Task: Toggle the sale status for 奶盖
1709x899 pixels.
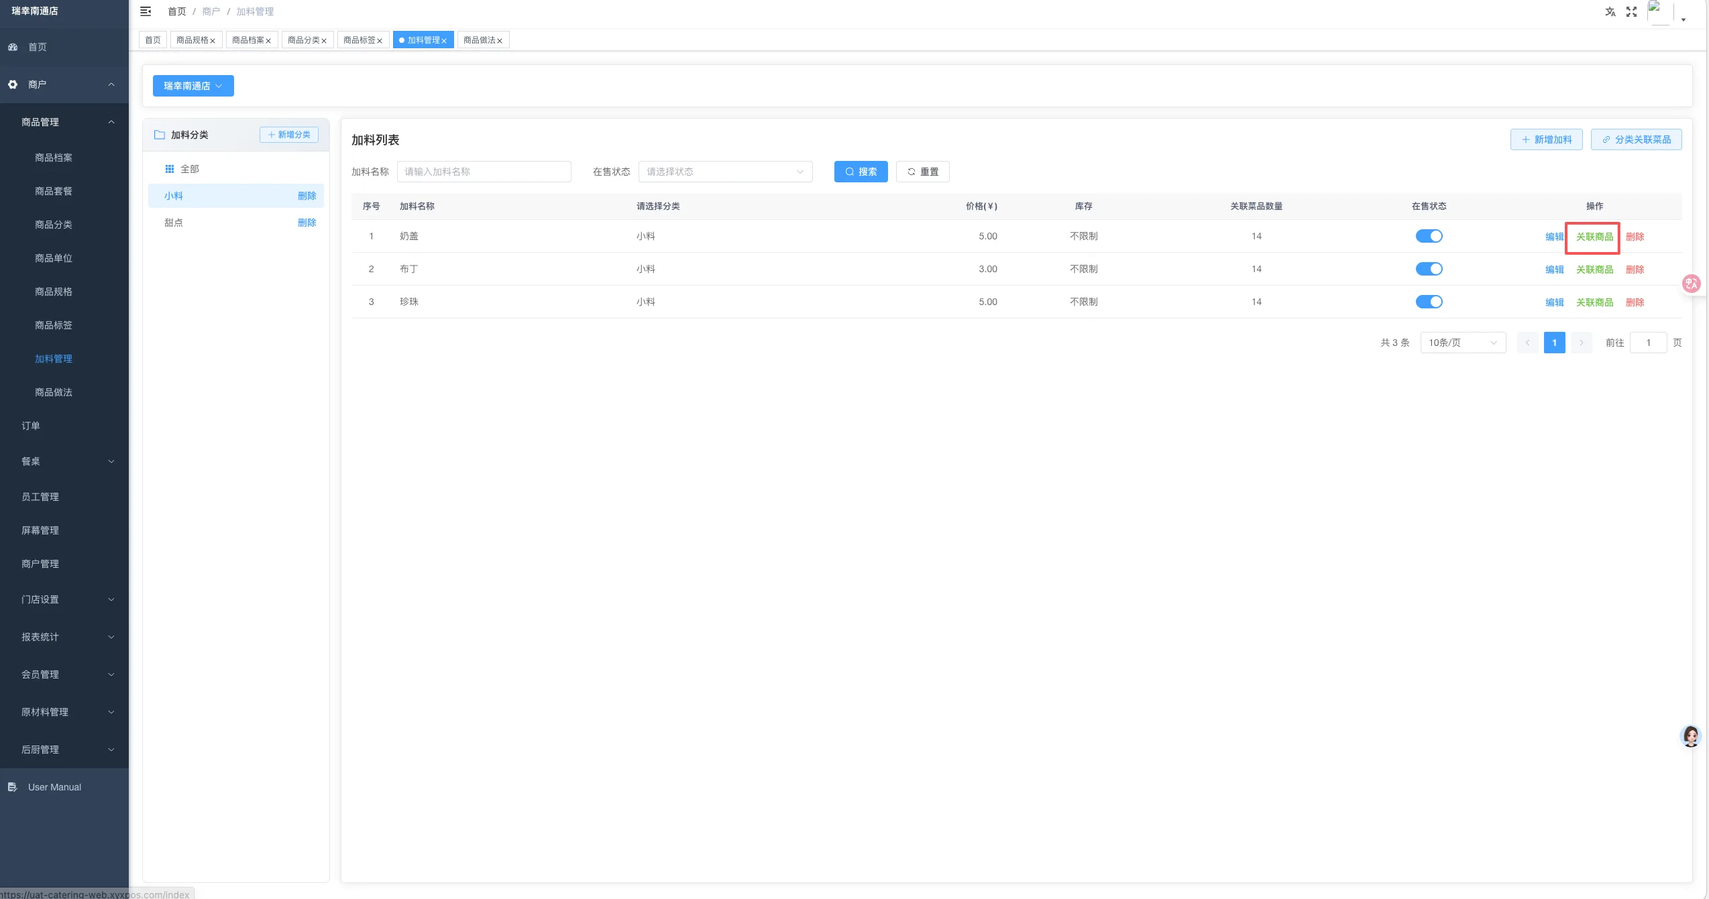Action: click(x=1429, y=236)
